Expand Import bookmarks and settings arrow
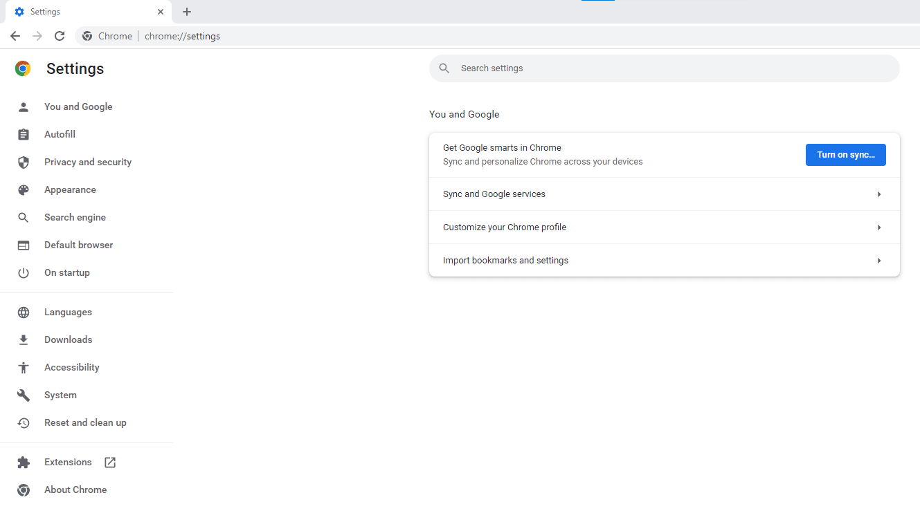The image size is (920, 513). pos(878,261)
